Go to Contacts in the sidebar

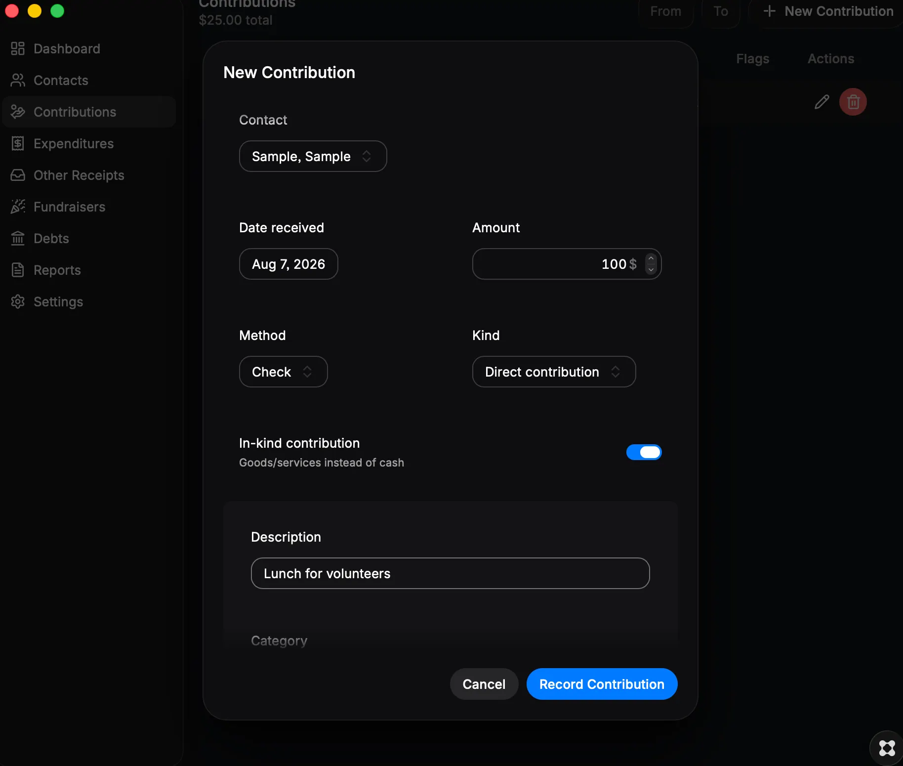pos(89,80)
